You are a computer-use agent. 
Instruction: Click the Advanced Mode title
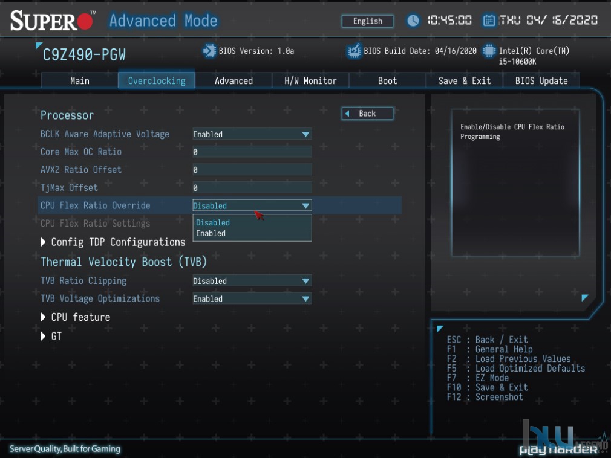pos(163,21)
